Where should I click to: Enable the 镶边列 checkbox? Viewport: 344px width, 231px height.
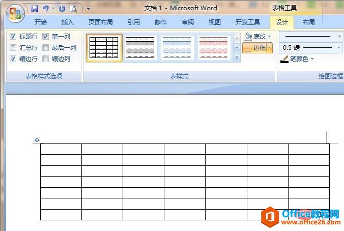(46, 59)
